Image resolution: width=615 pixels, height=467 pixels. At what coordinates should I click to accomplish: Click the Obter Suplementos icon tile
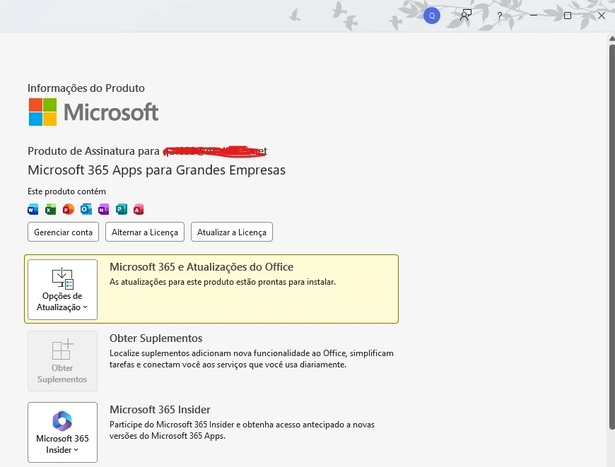coord(62,361)
